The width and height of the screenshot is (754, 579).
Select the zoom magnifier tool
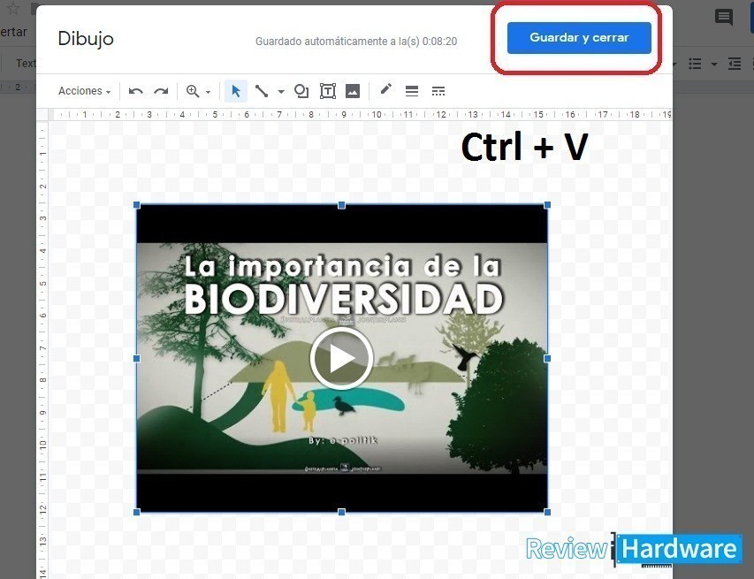pyautogui.click(x=193, y=91)
